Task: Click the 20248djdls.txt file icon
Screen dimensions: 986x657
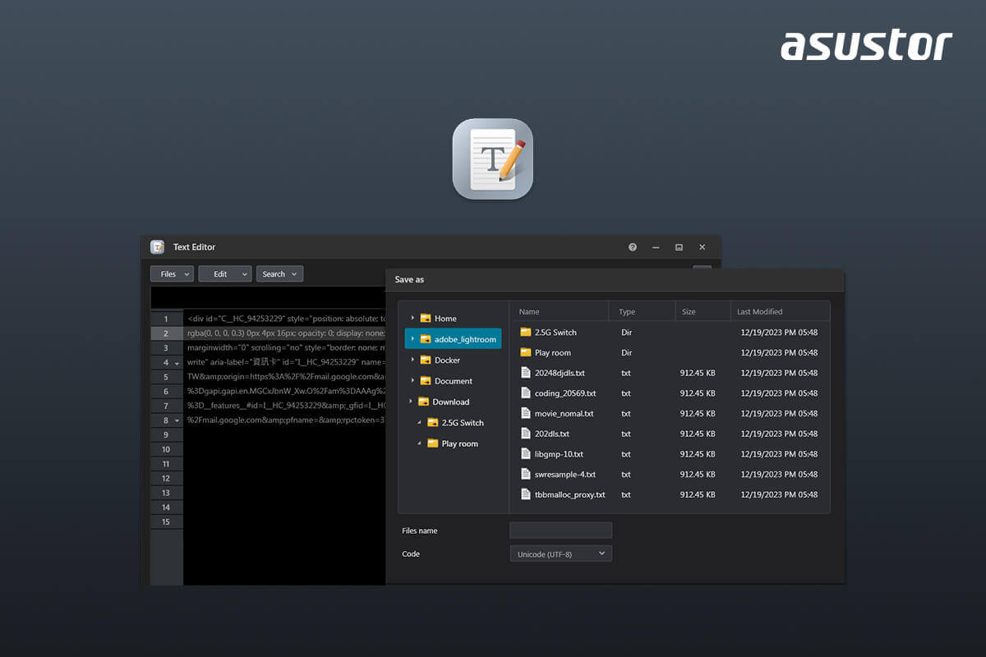Action: (527, 372)
